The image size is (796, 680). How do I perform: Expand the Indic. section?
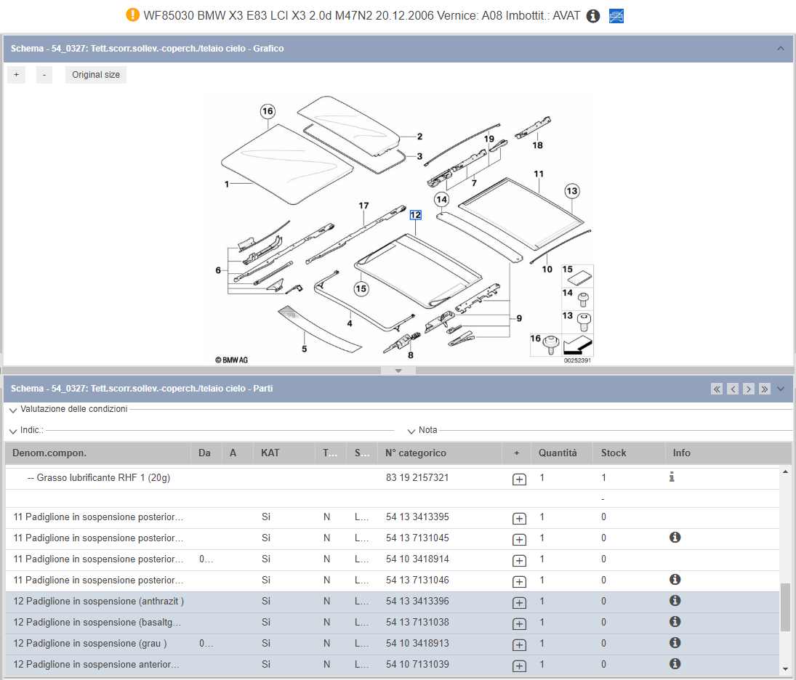tap(13, 432)
